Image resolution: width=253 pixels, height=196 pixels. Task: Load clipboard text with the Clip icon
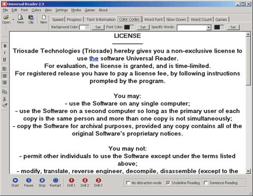click(x=31, y=19)
